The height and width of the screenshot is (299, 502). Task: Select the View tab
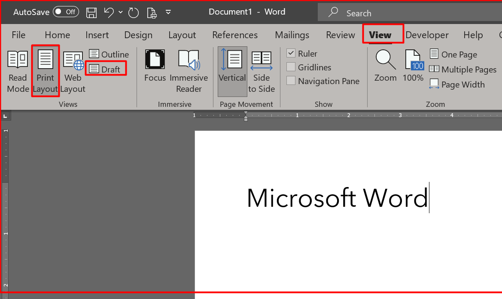pyautogui.click(x=380, y=35)
